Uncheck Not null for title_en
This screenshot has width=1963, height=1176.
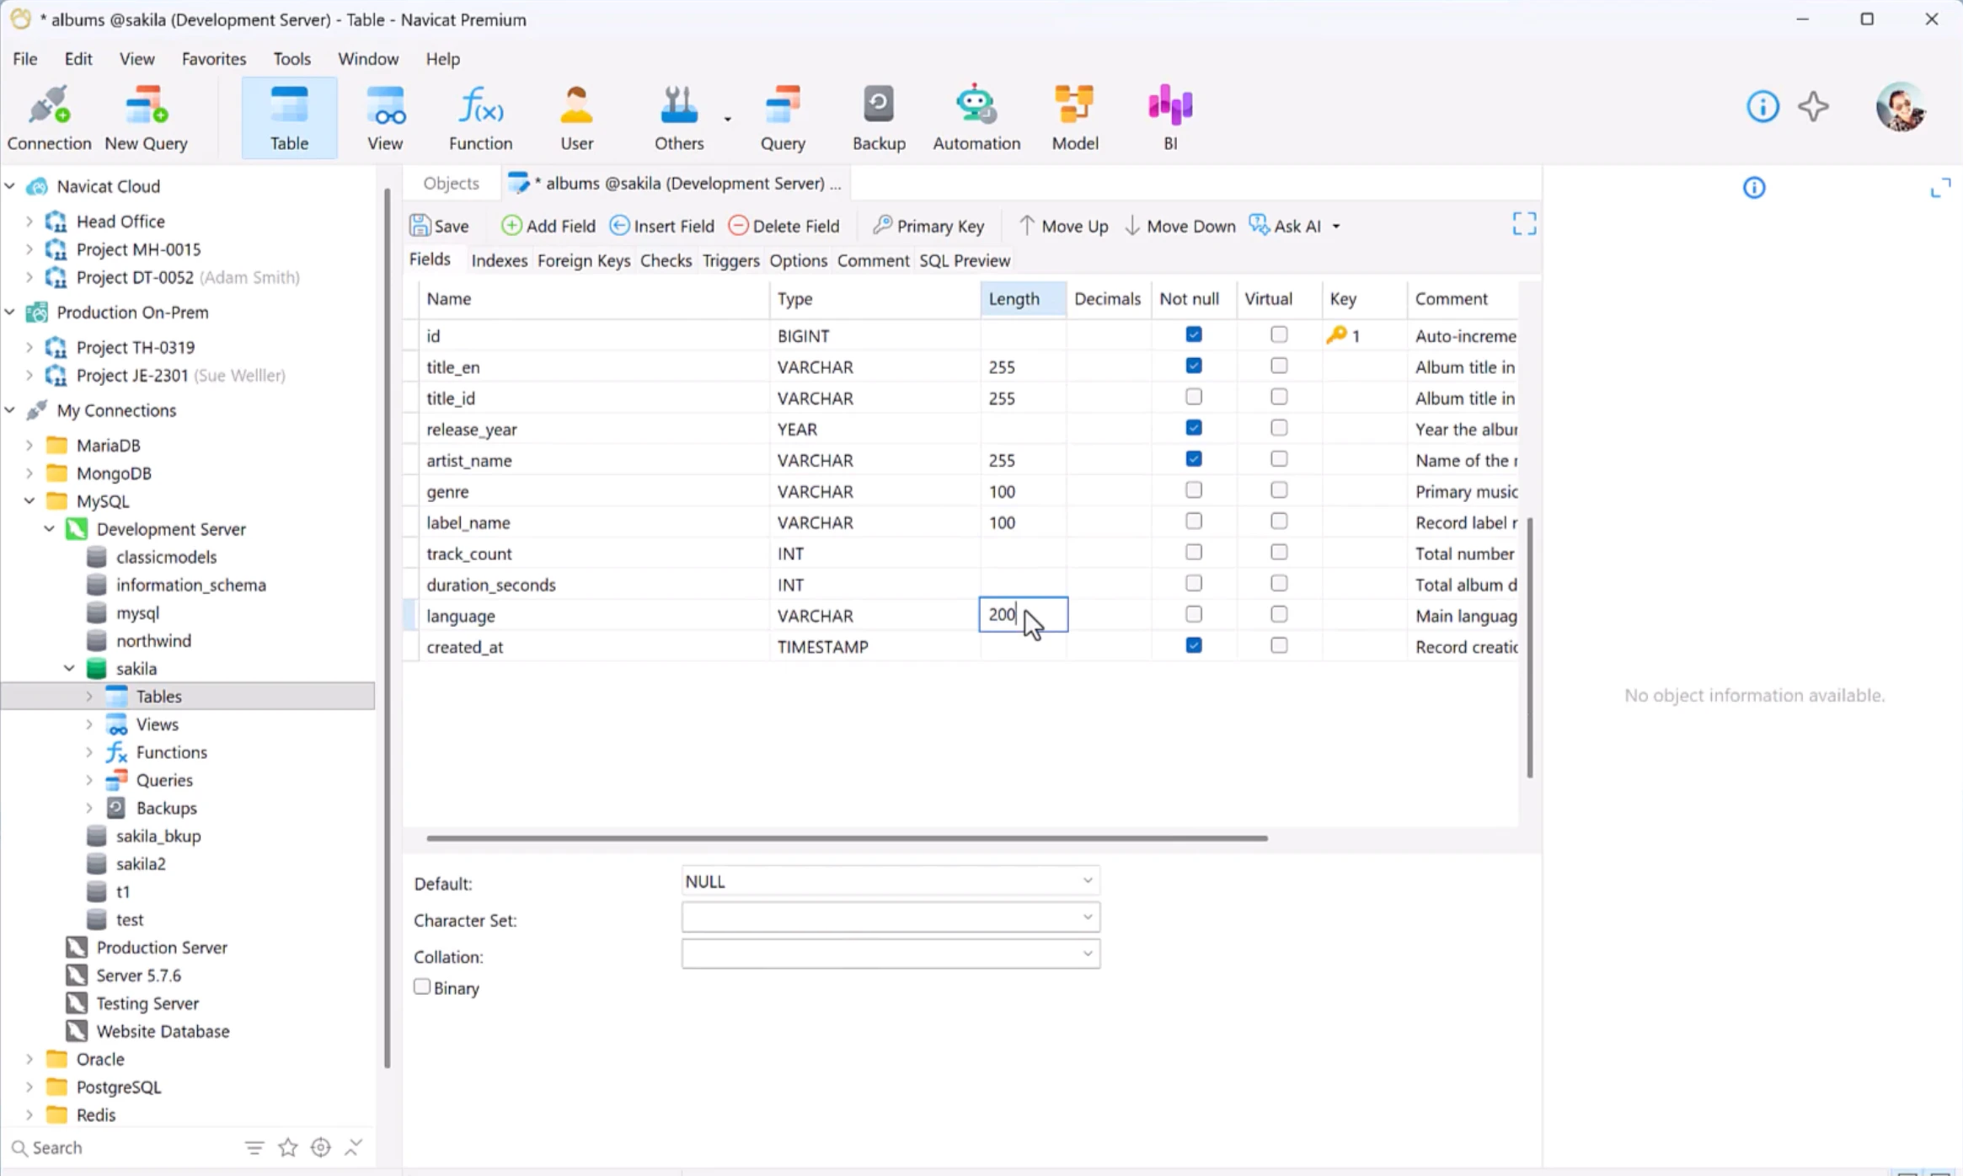pyautogui.click(x=1193, y=366)
